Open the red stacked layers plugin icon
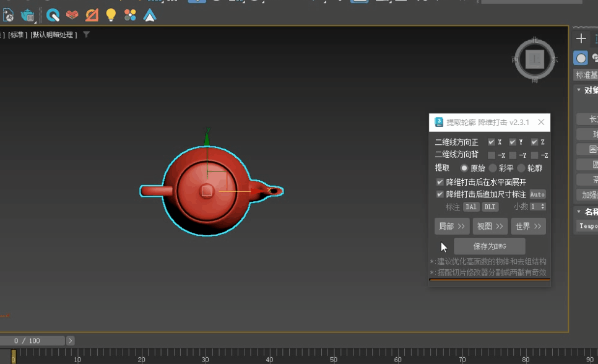Viewport: 598px width, 364px height. [72, 15]
